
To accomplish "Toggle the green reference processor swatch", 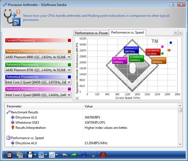I will click(69, 65).
